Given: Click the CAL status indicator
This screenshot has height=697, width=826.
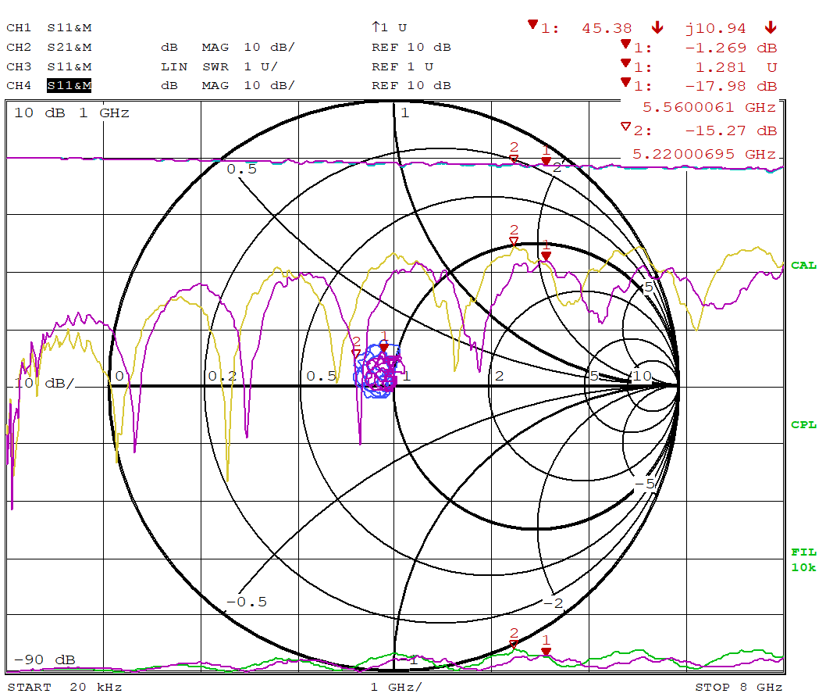Looking at the screenshot, I should click(x=803, y=265).
